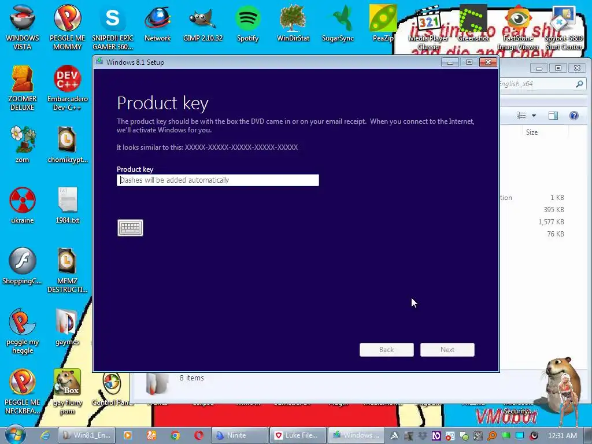Select the gaymes desktop icon
This screenshot has width=592, height=444.
(67, 327)
